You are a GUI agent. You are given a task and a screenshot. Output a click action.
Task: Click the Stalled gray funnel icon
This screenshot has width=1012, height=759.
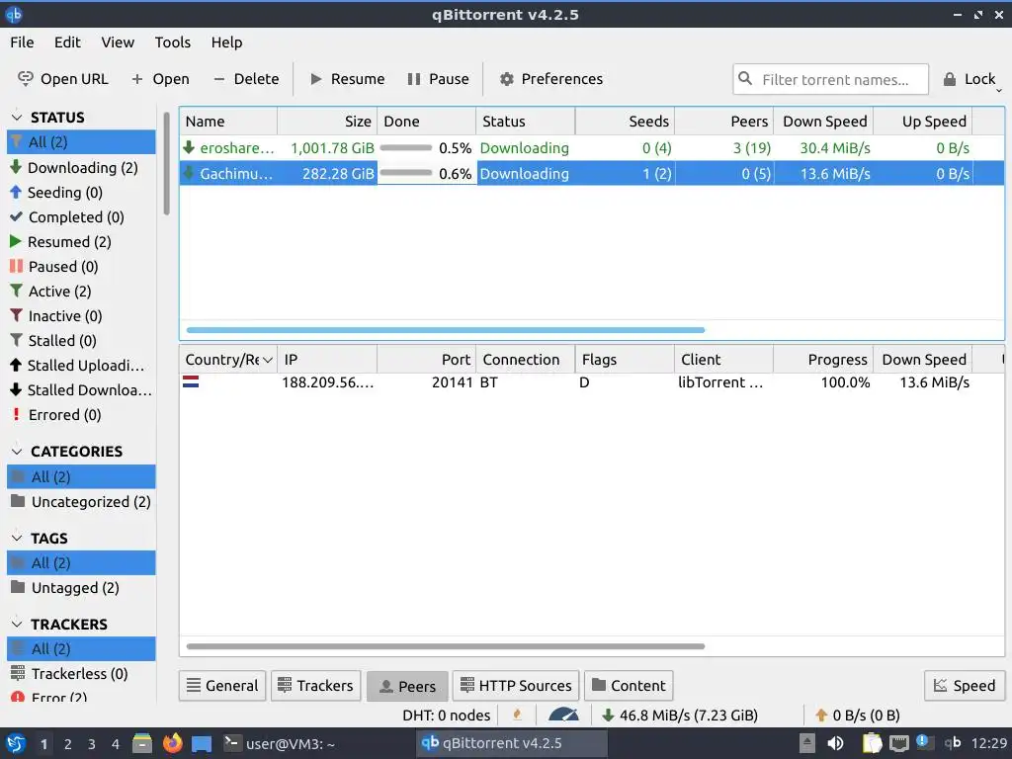coord(16,340)
